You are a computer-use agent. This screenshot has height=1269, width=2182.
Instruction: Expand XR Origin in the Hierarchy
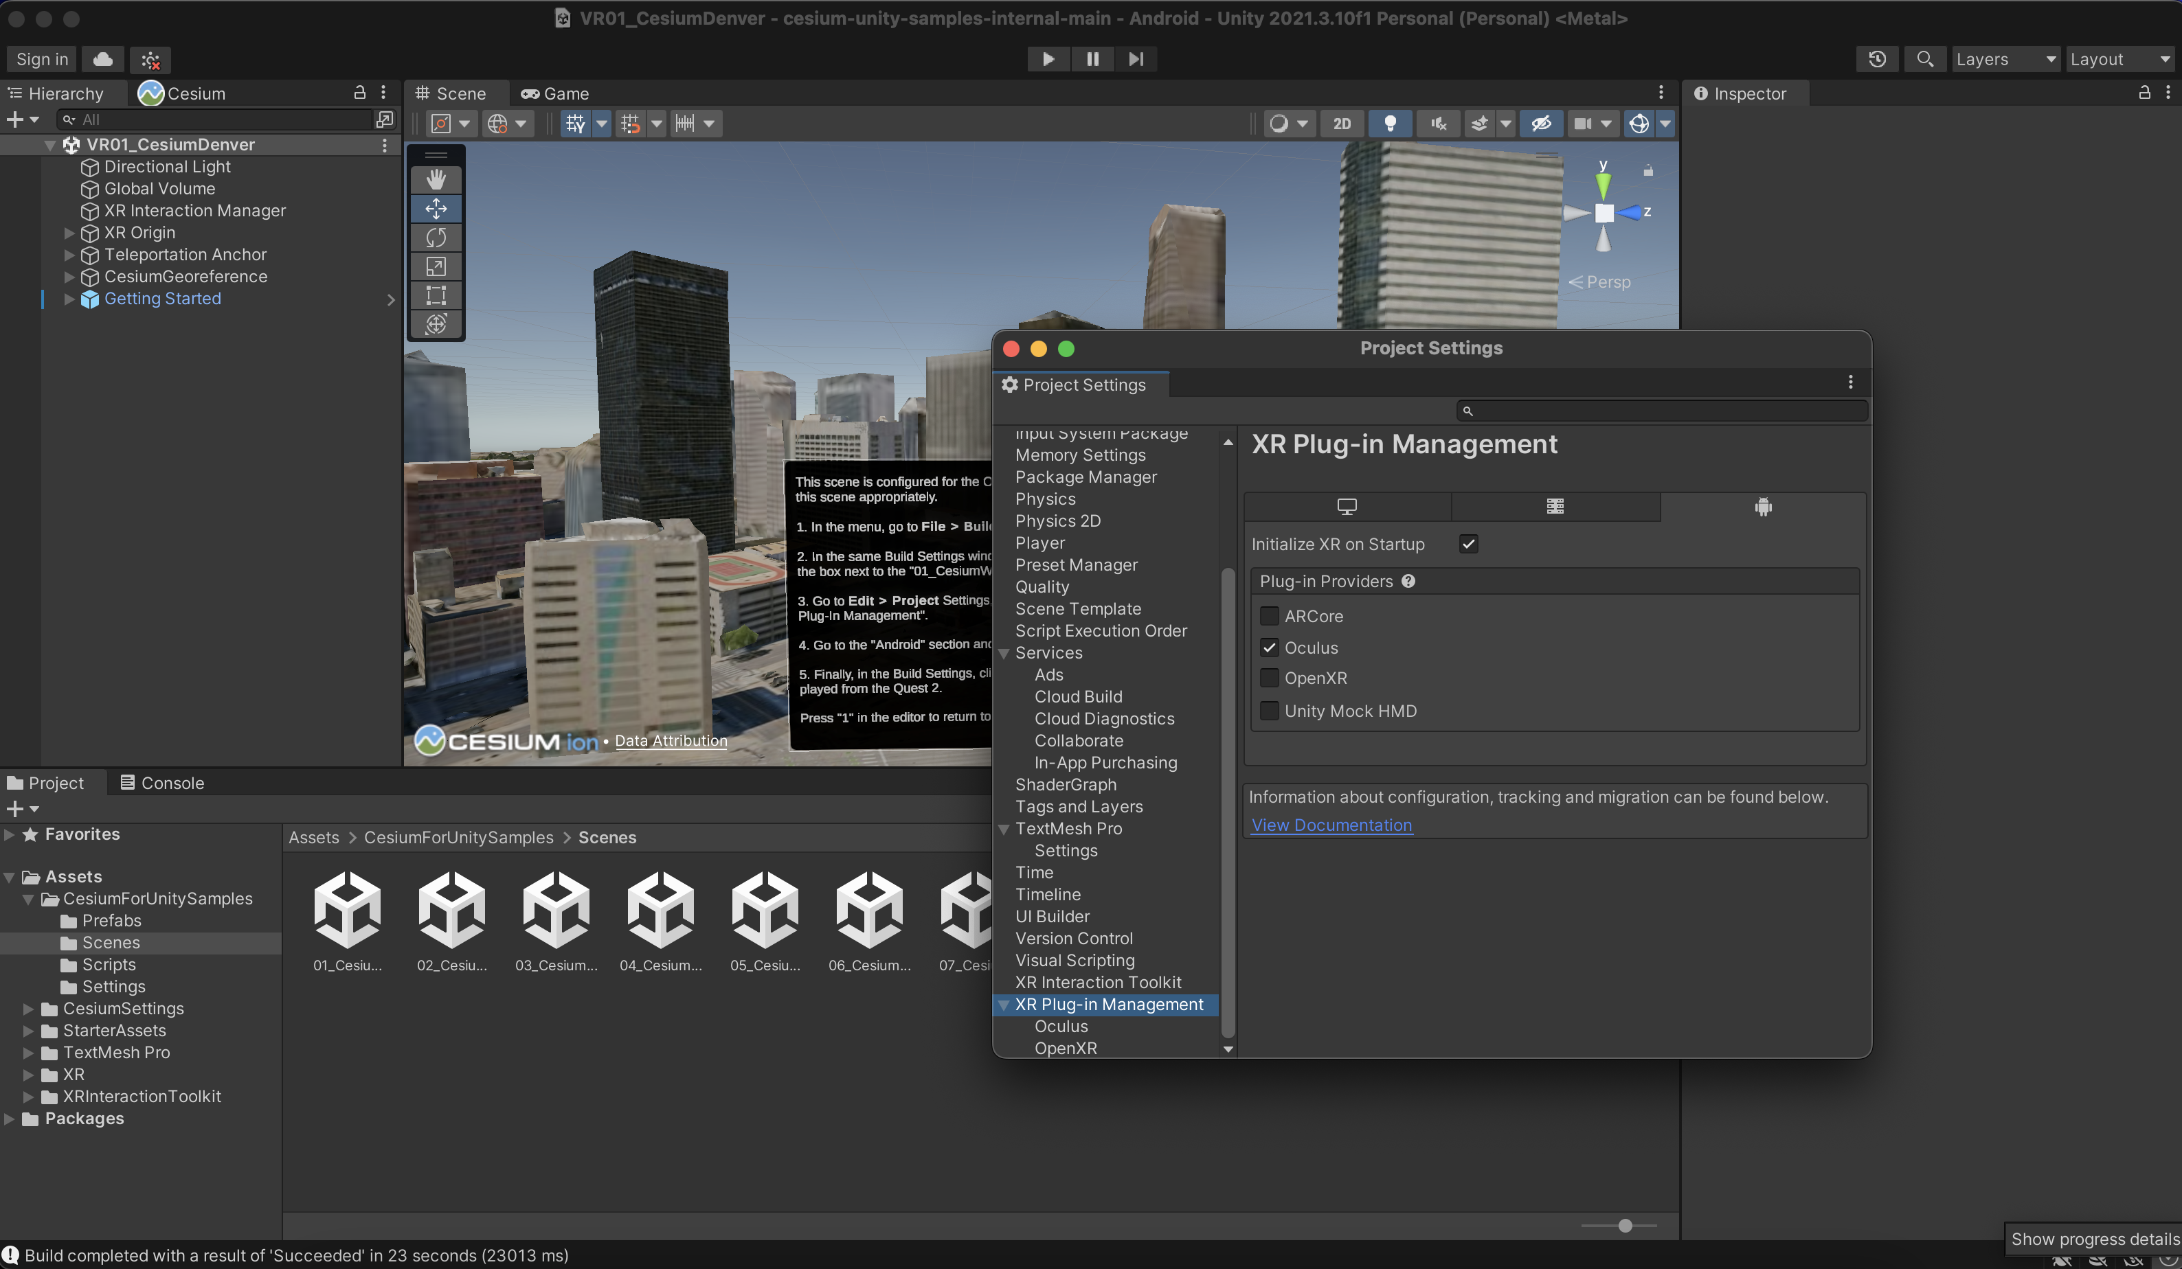click(x=69, y=232)
